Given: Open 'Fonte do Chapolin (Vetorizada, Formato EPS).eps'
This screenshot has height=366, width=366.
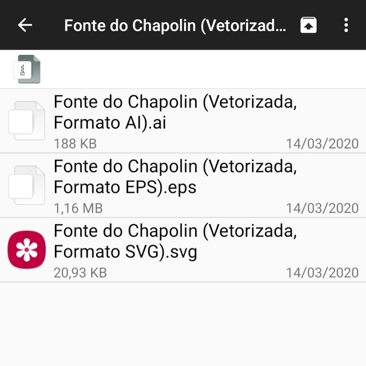Looking at the screenshot, I should pos(176,177).
